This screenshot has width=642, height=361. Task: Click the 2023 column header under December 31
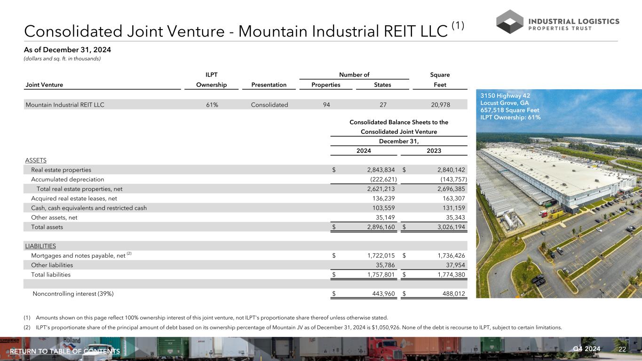click(434, 150)
